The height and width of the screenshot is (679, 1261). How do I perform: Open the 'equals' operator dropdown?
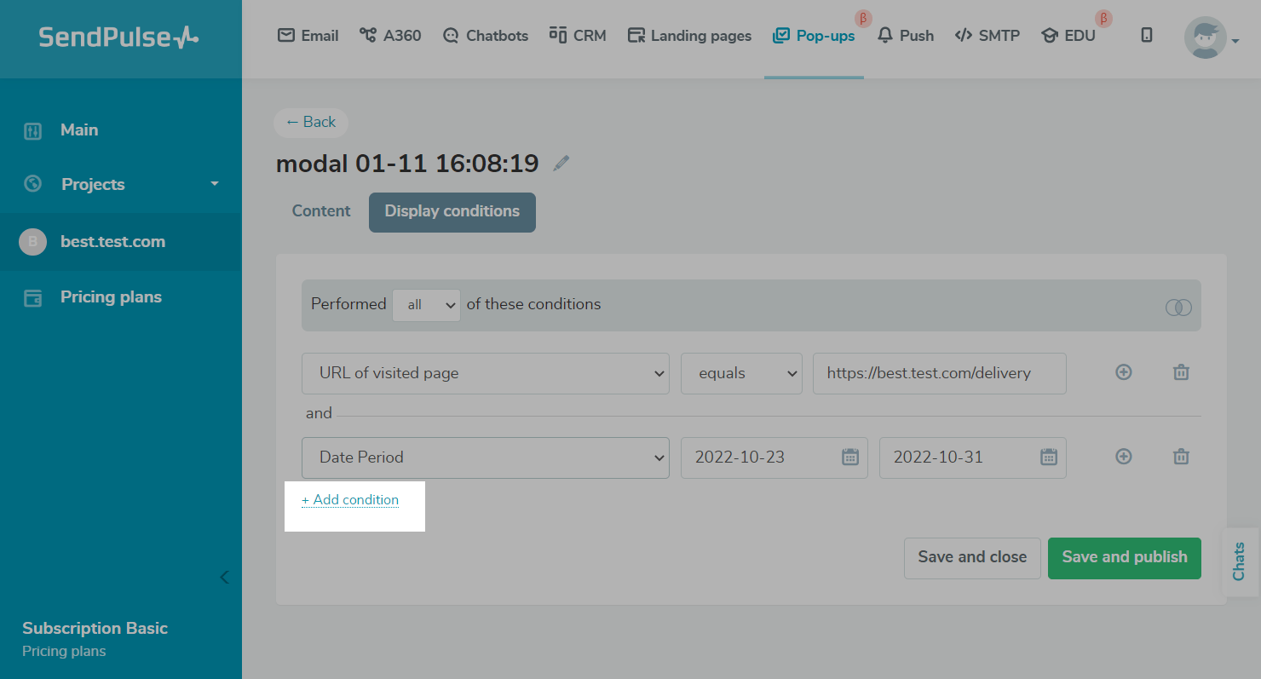pyautogui.click(x=740, y=373)
